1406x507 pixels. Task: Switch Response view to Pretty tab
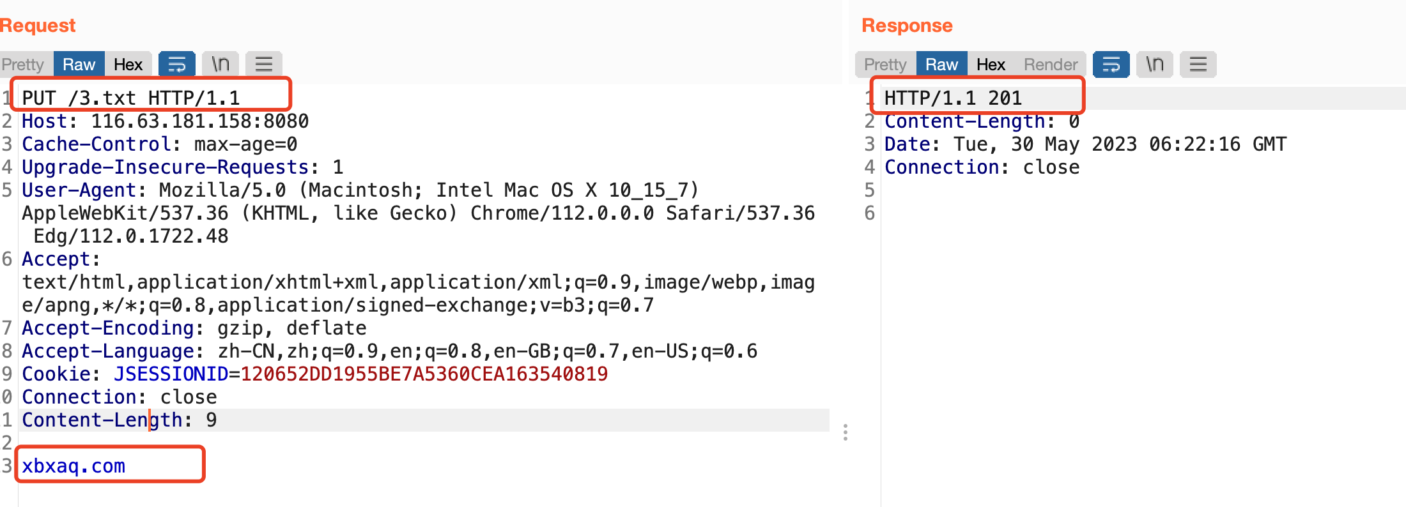pyautogui.click(x=885, y=64)
